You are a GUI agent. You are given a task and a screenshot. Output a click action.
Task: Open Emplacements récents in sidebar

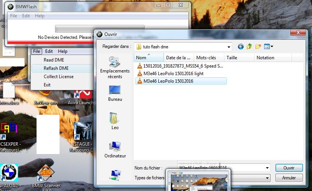pyautogui.click(x=115, y=68)
